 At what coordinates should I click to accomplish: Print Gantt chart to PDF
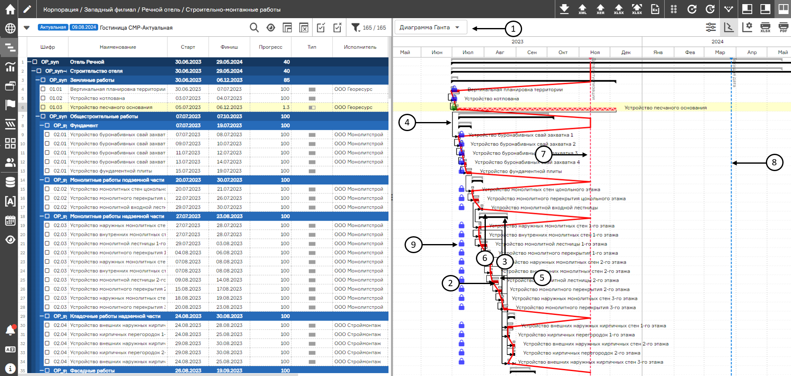point(783,28)
